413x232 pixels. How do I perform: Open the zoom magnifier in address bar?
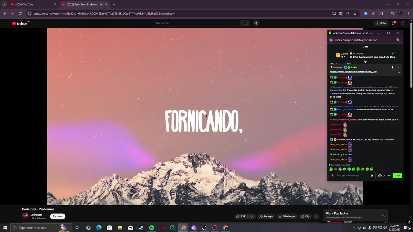coord(348,14)
